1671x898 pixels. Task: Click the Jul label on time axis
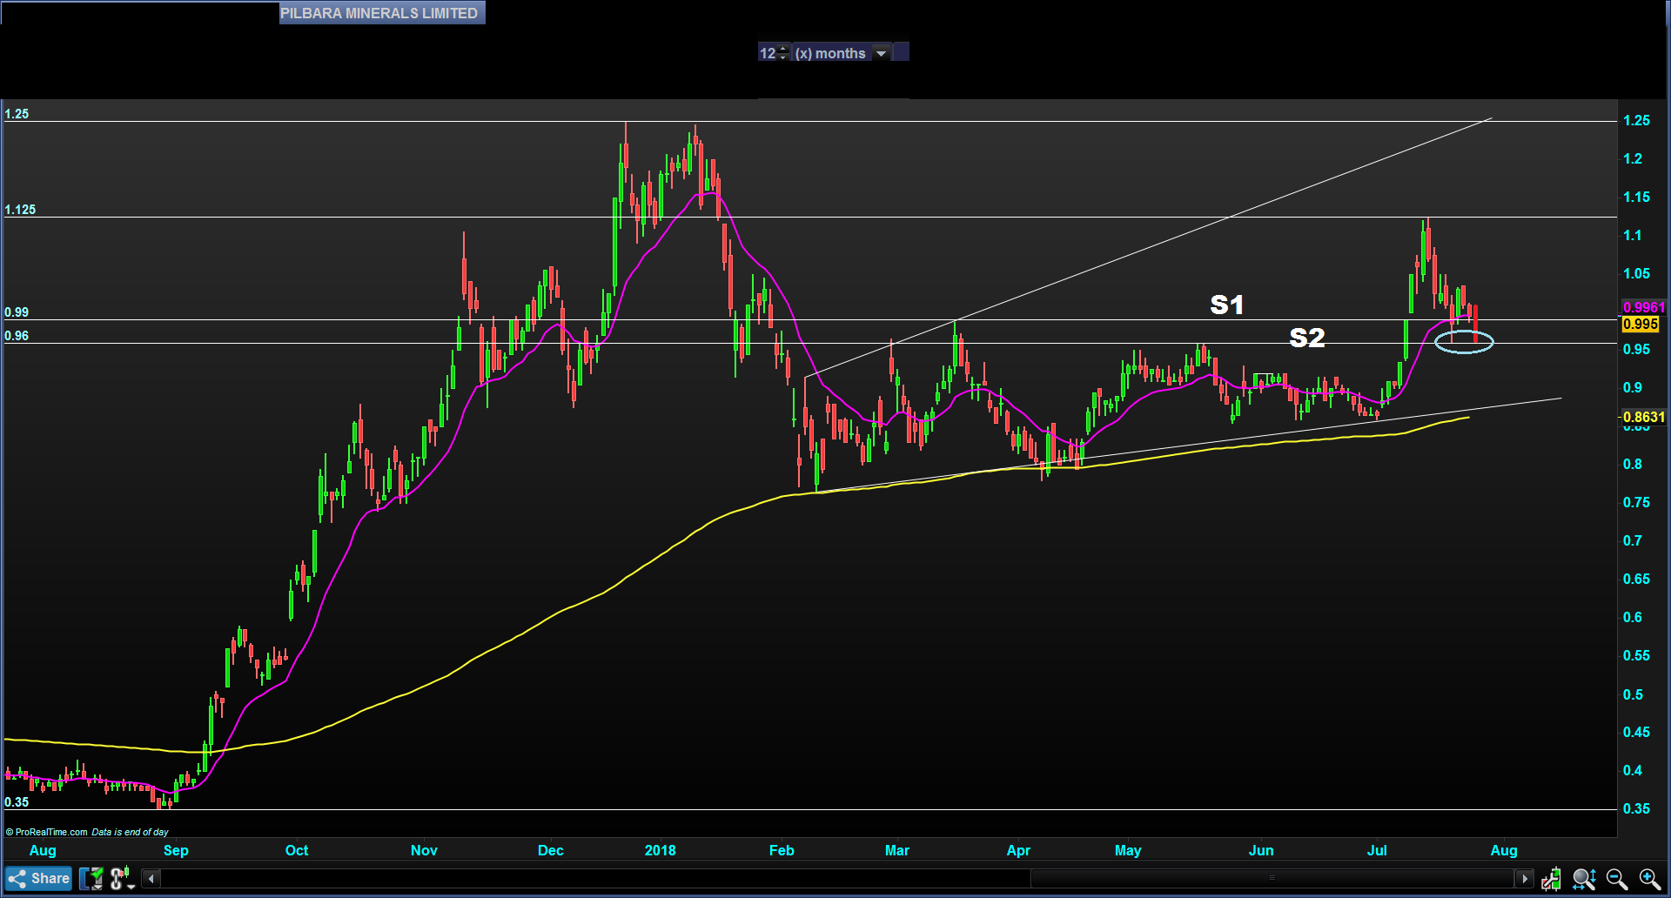pyautogui.click(x=1377, y=850)
